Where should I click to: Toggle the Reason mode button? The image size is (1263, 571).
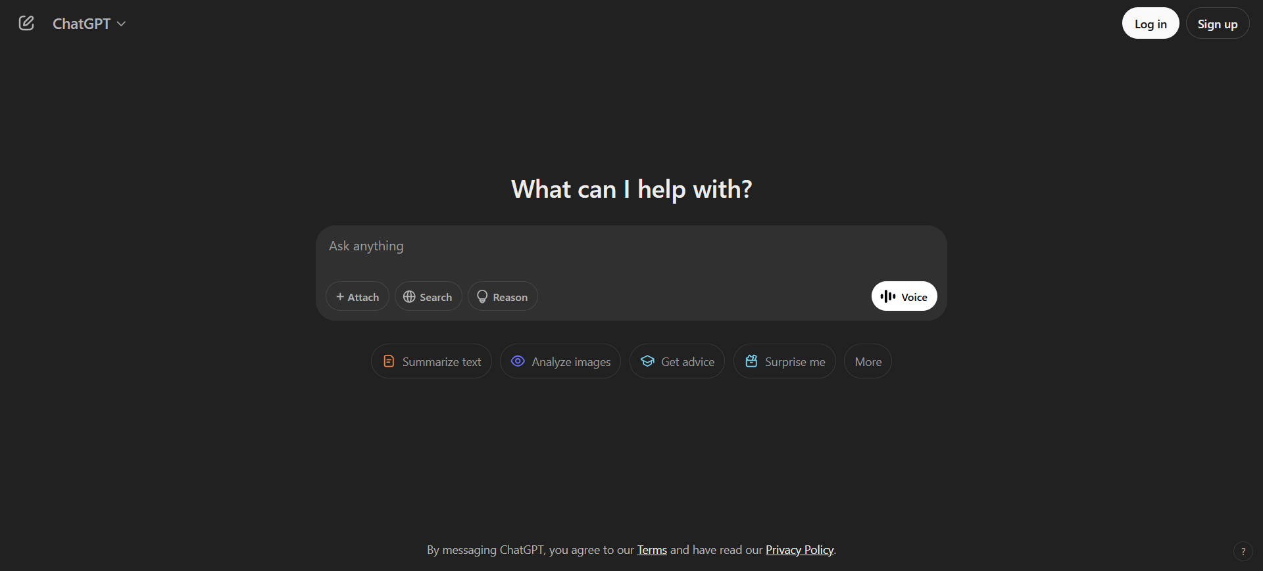503,296
